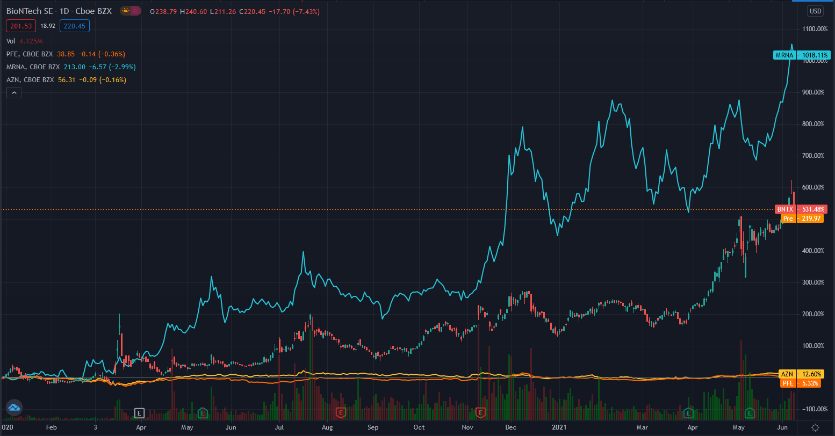Click the 300.00% price axis label
This screenshot has height=436, width=835.
pos(814,282)
